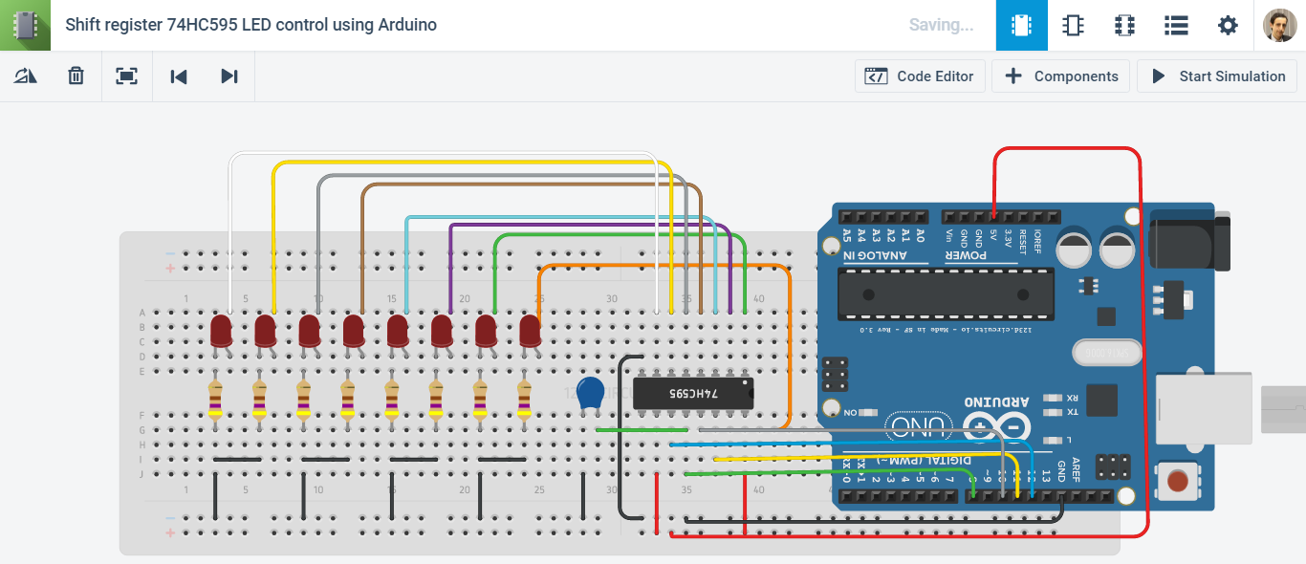Edit the circuit title text field
Screen dimensions: 1306x564
[249, 25]
